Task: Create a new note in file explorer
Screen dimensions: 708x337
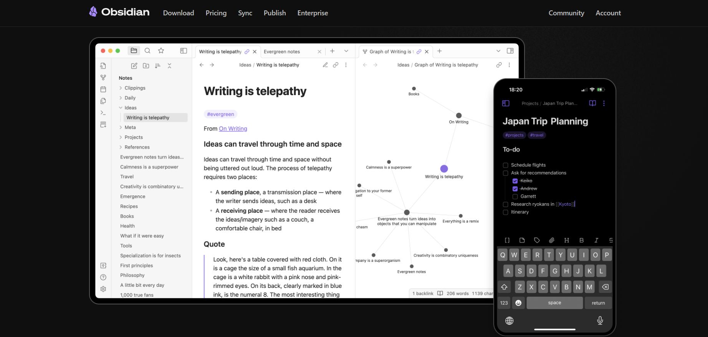Action: (134, 66)
